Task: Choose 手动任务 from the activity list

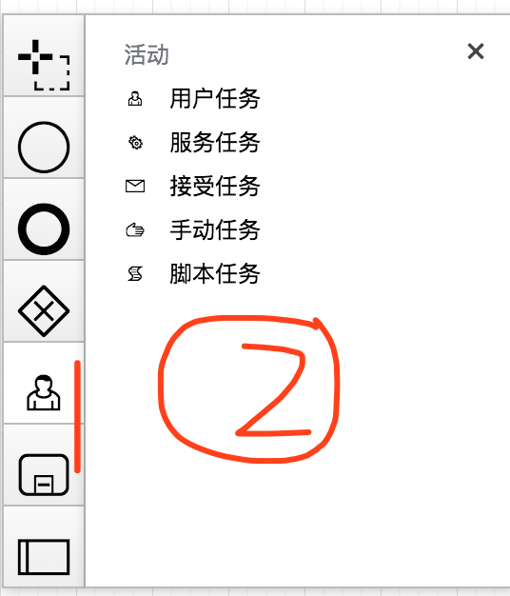Action: [x=214, y=230]
